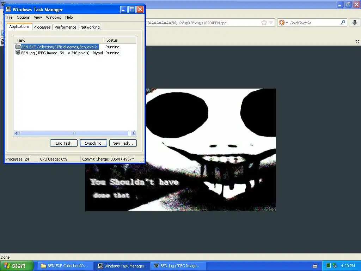
Task: Click the End Task button
Action: [63, 143]
